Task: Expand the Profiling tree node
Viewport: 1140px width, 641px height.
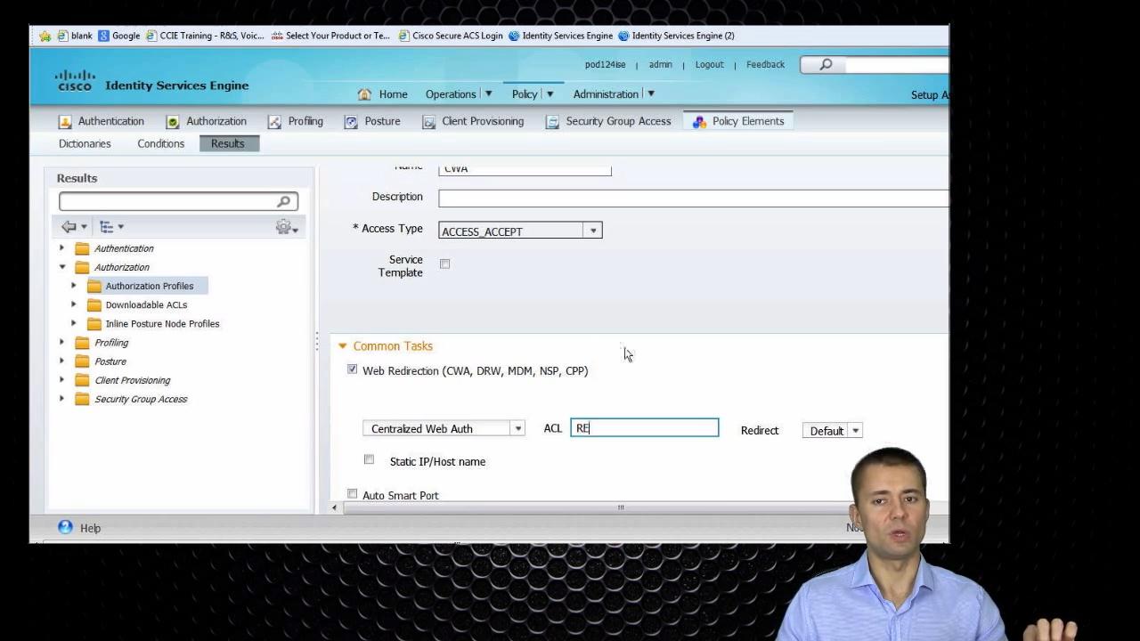Action: click(62, 342)
